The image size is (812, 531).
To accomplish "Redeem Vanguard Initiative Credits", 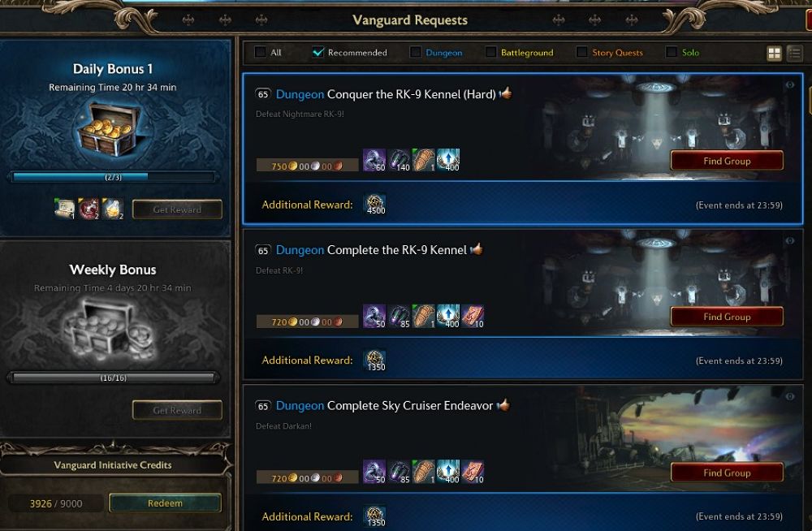I will click(x=165, y=503).
